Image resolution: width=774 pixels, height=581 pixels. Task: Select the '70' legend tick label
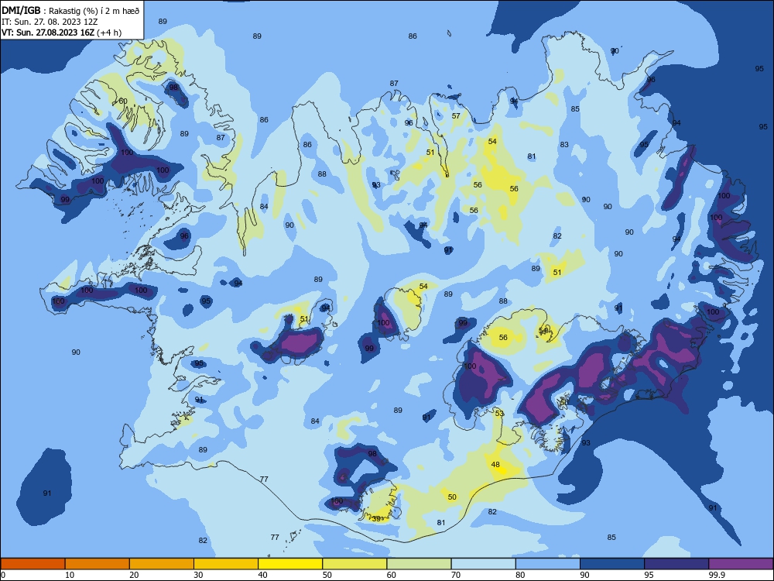click(456, 575)
